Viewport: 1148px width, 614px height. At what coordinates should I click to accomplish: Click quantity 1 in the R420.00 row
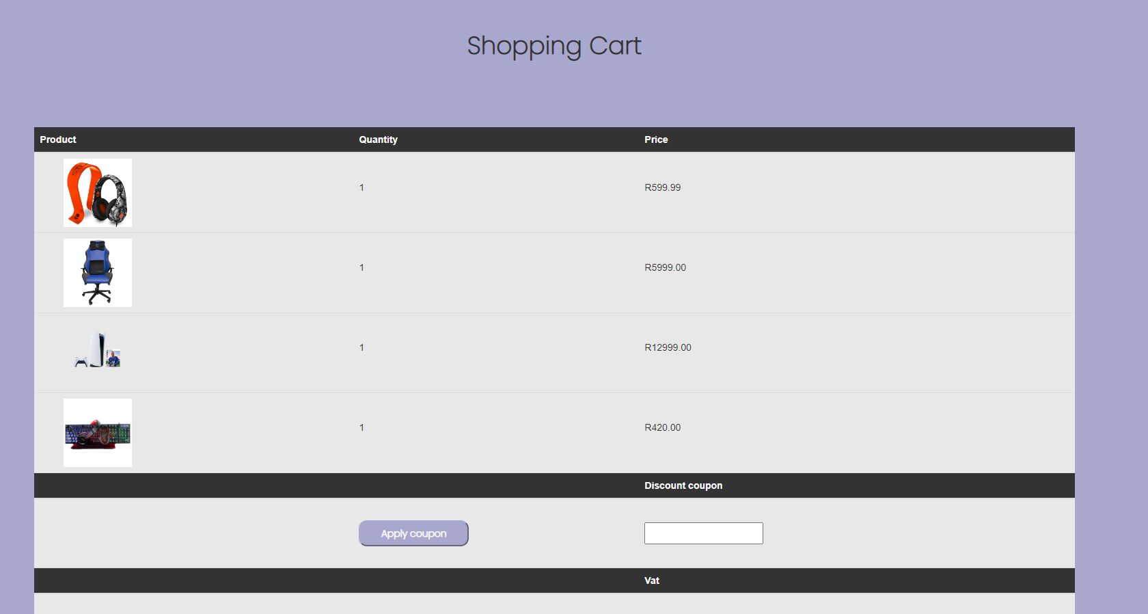(x=361, y=427)
